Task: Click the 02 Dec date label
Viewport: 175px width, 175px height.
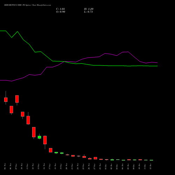Action: 111,166
